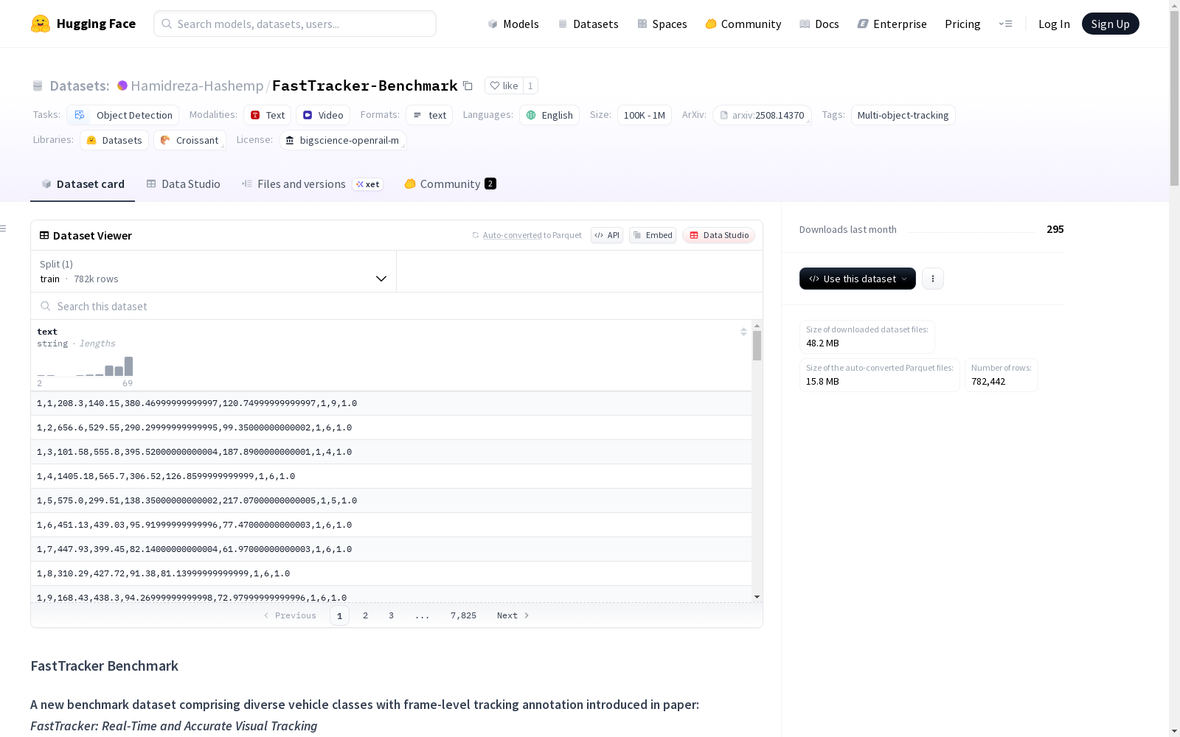
Task: Open the Embed viewer option
Action: [653, 235]
